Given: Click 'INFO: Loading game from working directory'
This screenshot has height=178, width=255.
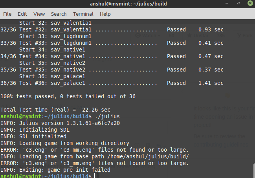Looking at the screenshot, I should point(65,143).
